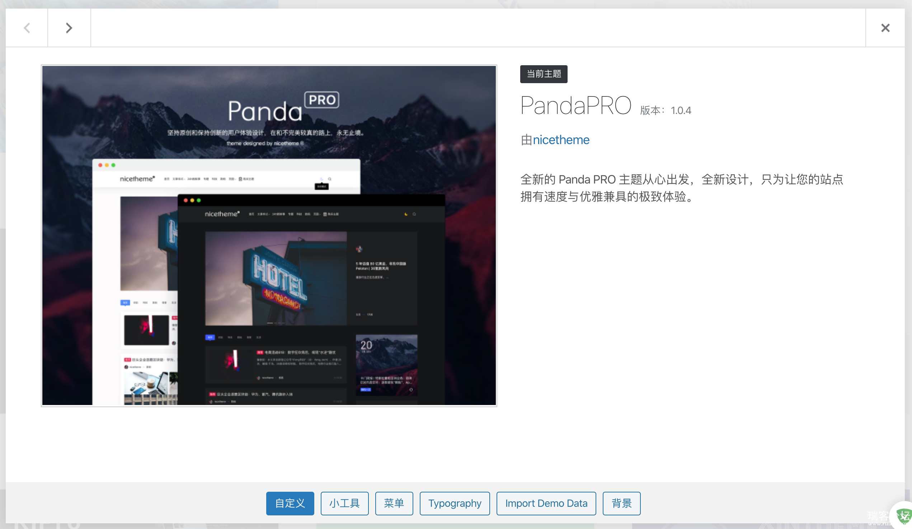Click the PandaPRO theme preview thumbnail

point(270,235)
